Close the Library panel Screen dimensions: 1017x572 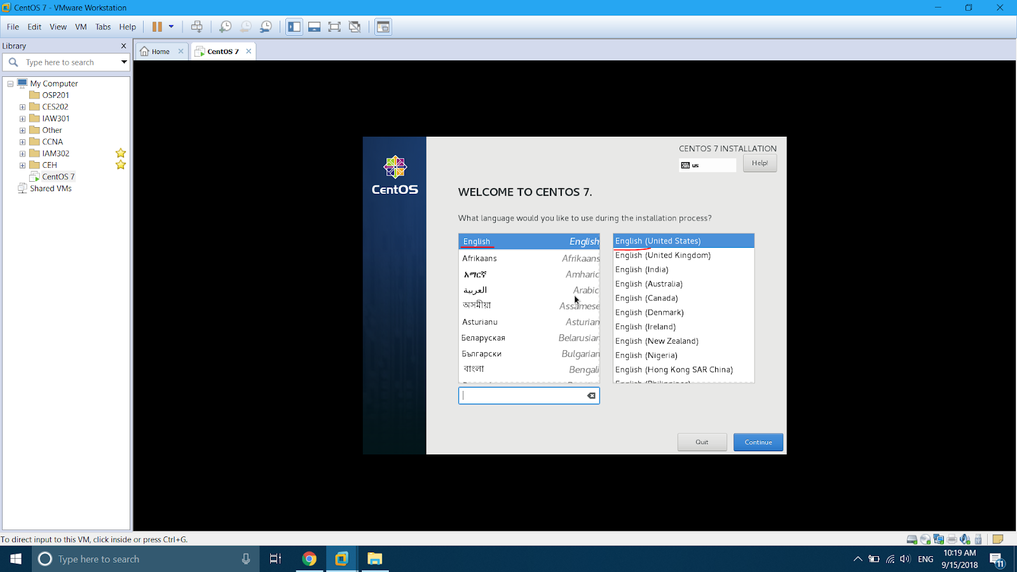[x=123, y=46]
